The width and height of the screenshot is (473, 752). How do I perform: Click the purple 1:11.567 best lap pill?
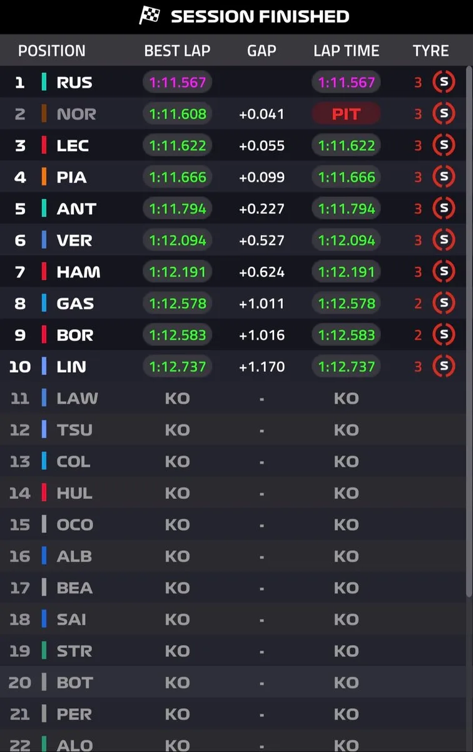coord(178,82)
